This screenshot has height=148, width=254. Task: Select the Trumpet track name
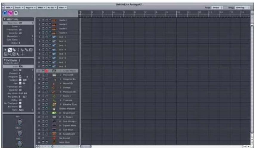(68, 100)
